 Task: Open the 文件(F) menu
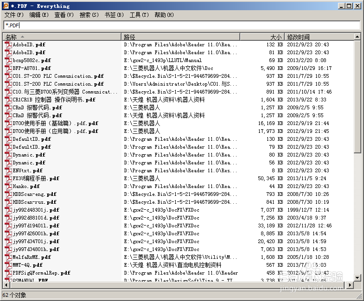click(x=14, y=15)
